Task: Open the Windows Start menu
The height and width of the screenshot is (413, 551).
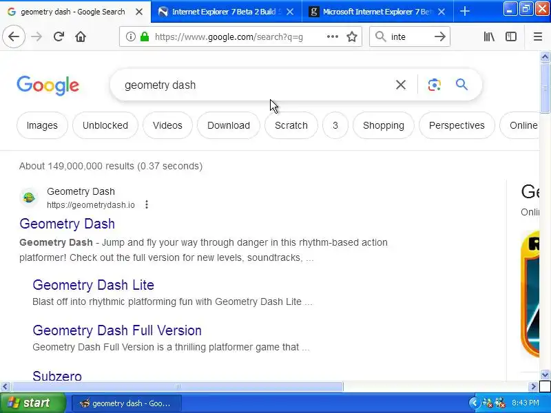Action: [33, 403]
